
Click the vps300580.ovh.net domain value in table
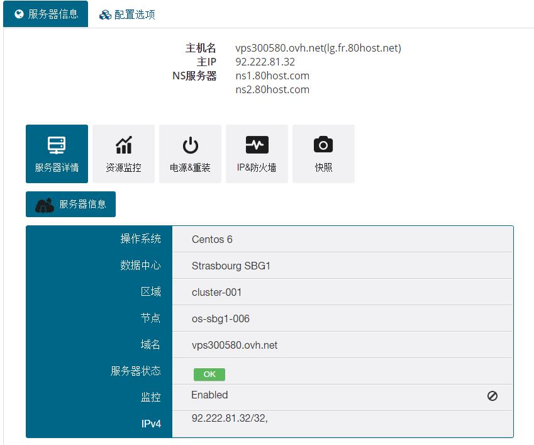tap(235, 345)
